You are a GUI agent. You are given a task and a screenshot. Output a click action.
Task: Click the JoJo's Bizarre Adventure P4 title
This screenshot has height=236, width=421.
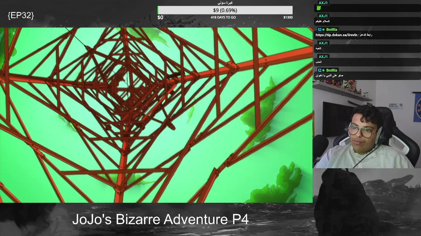160,219
